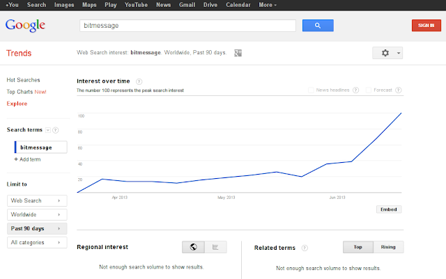
Task: Open the Interest over time help icon
Action: pos(139,81)
